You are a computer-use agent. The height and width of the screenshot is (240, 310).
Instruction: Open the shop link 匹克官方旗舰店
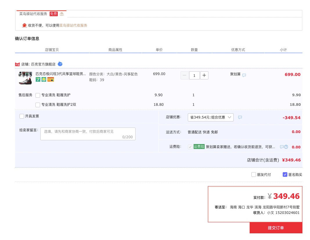click(x=43, y=64)
